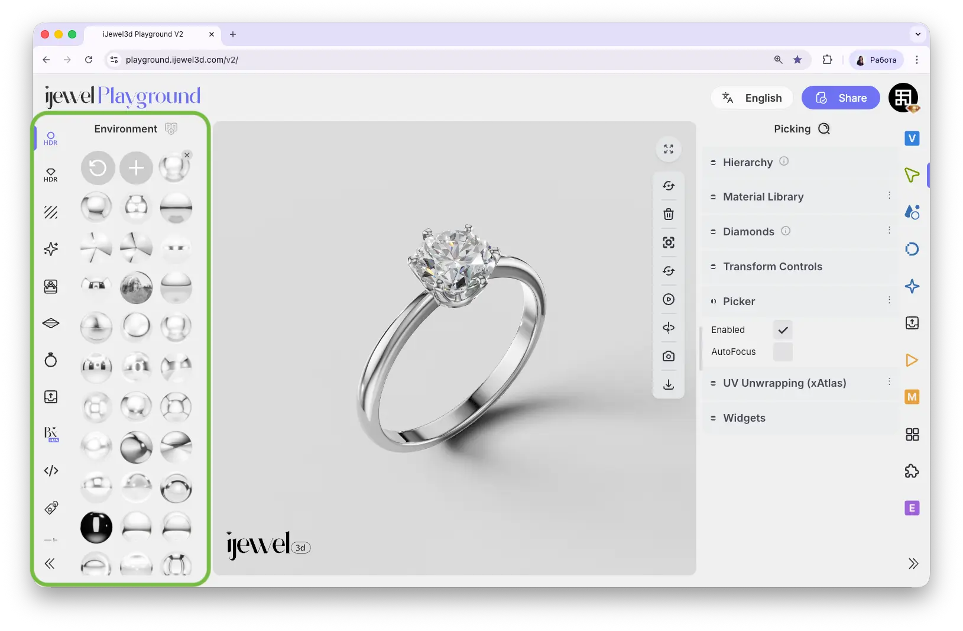This screenshot has width=963, height=631.
Task: Open the orange M tab in right sidebar
Action: (912, 397)
